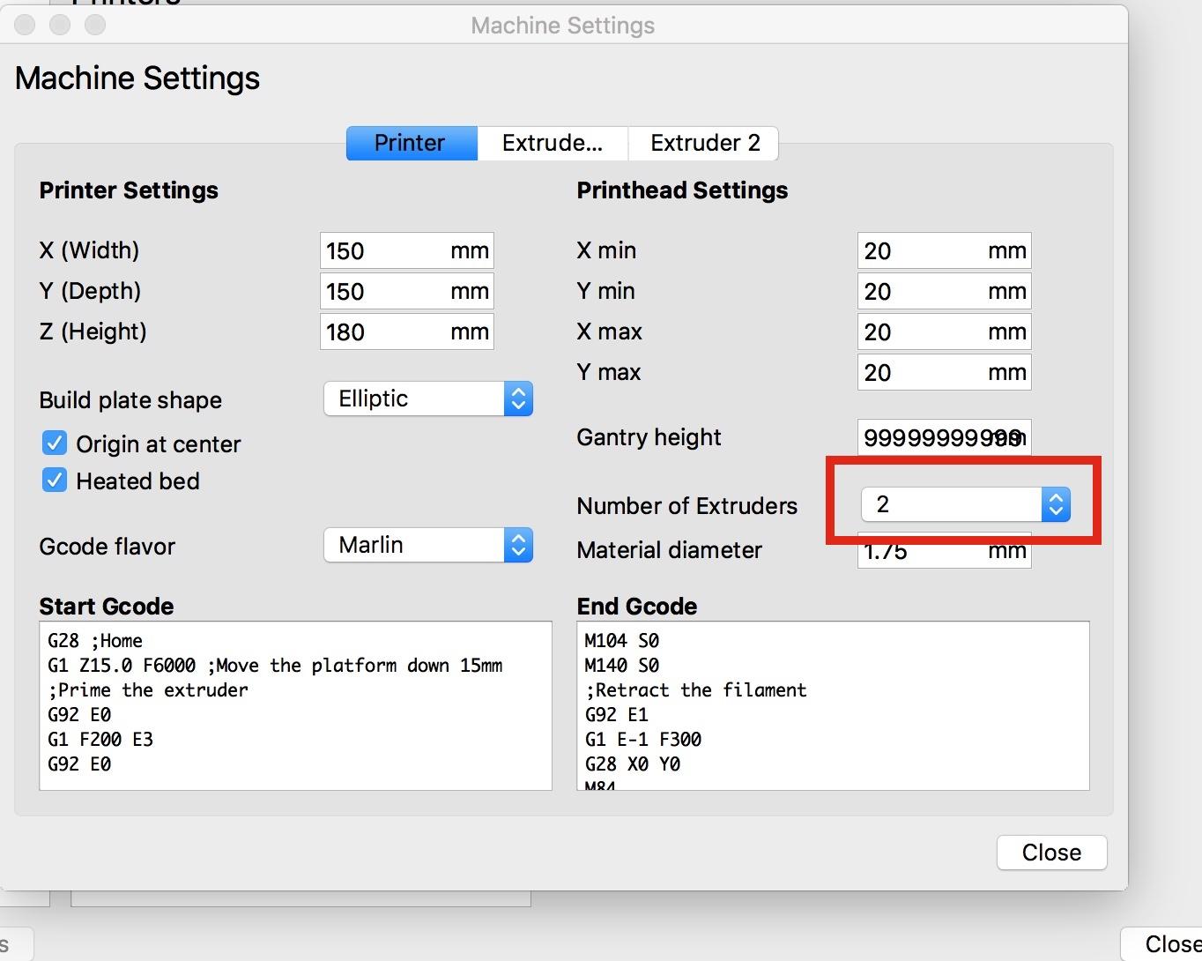Click the Y (Depth) input field
This screenshot has height=961, width=1202.
[x=406, y=291]
